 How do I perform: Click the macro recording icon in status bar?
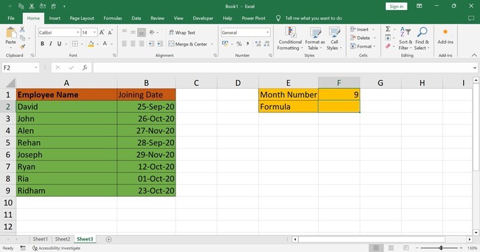pyautogui.click(x=23, y=248)
